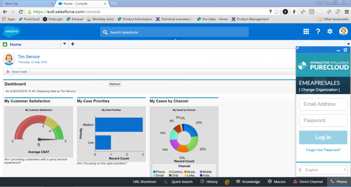Open the Product Management bookmark

point(250,19)
